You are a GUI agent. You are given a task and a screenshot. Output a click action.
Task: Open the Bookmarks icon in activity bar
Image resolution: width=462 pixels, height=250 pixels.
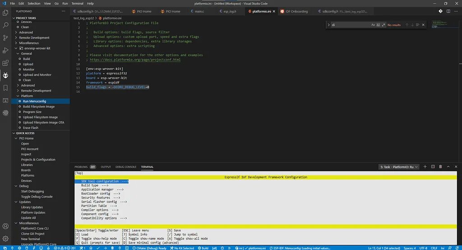click(5, 88)
